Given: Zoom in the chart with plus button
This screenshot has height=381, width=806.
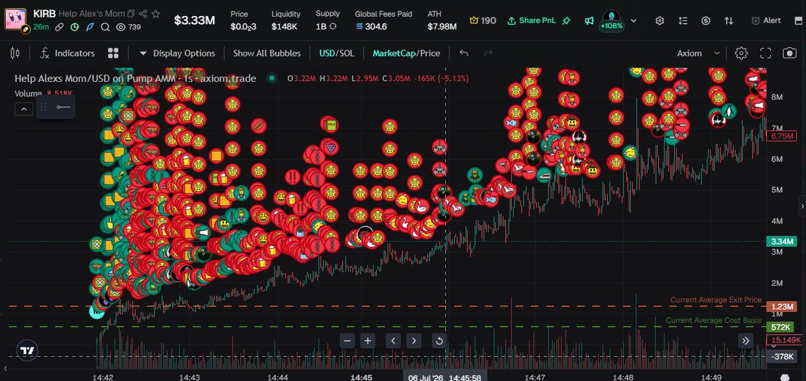Looking at the screenshot, I should click(368, 341).
